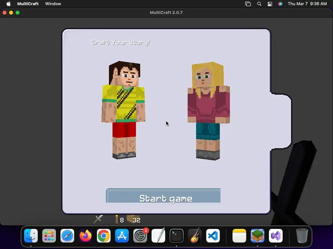Open Notes from the dock
Image resolution: width=333 pixels, height=249 pixels.
[x=239, y=236]
